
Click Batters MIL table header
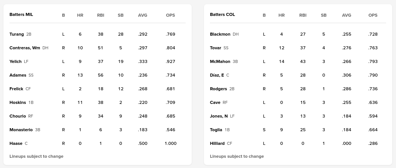(x=21, y=14)
